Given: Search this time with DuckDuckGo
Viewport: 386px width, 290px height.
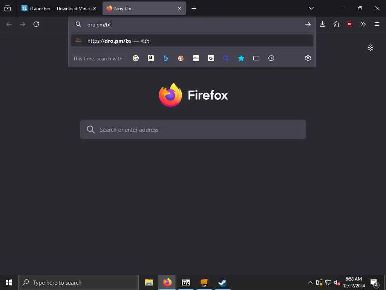Looking at the screenshot, I should [181, 58].
